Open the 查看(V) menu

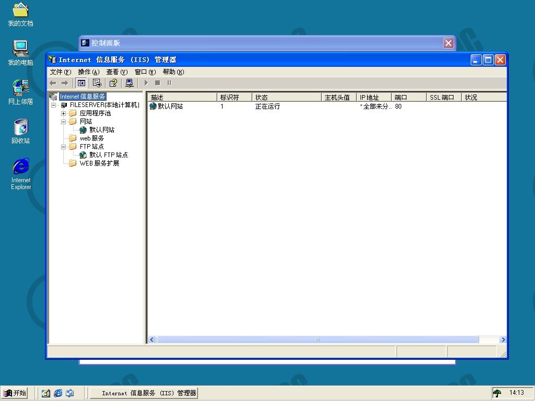117,72
